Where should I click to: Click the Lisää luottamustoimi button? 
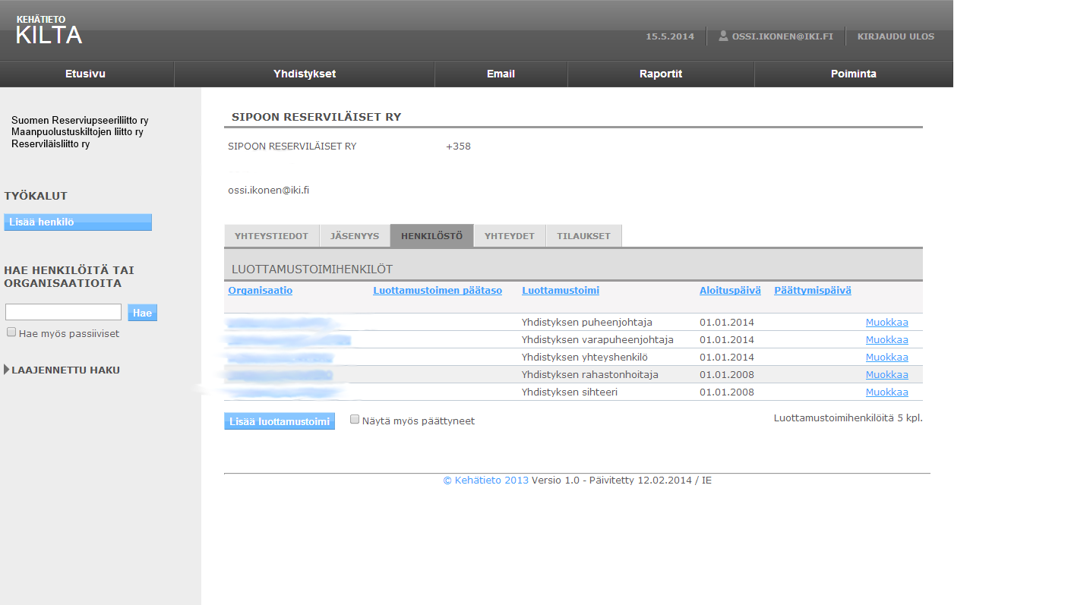pos(280,421)
